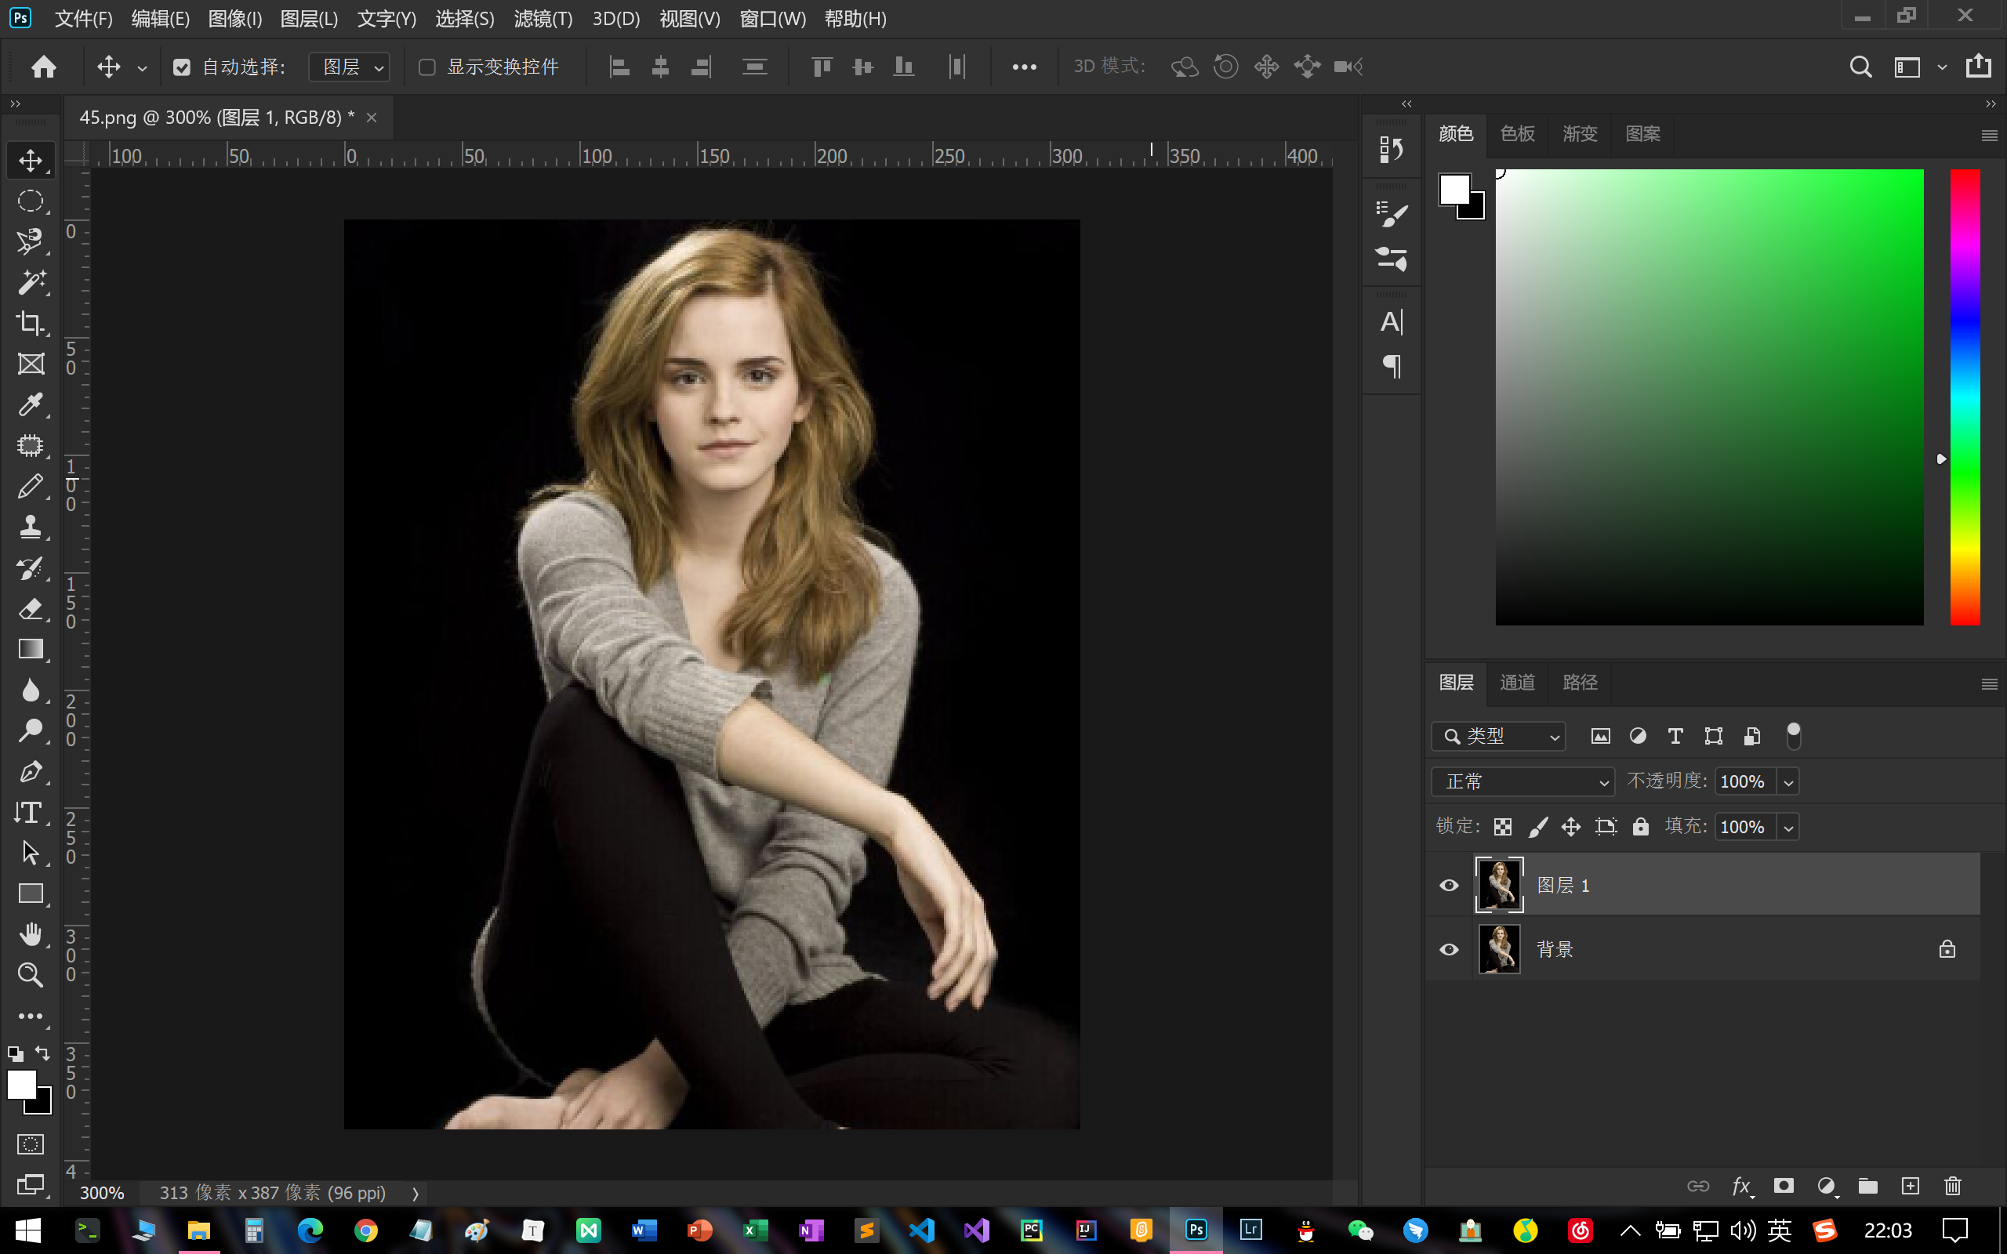The width and height of the screenshot is (2007, 1254).
Task: Open the Edit Toolbar three-dots menu
Action: (31, 1016)
